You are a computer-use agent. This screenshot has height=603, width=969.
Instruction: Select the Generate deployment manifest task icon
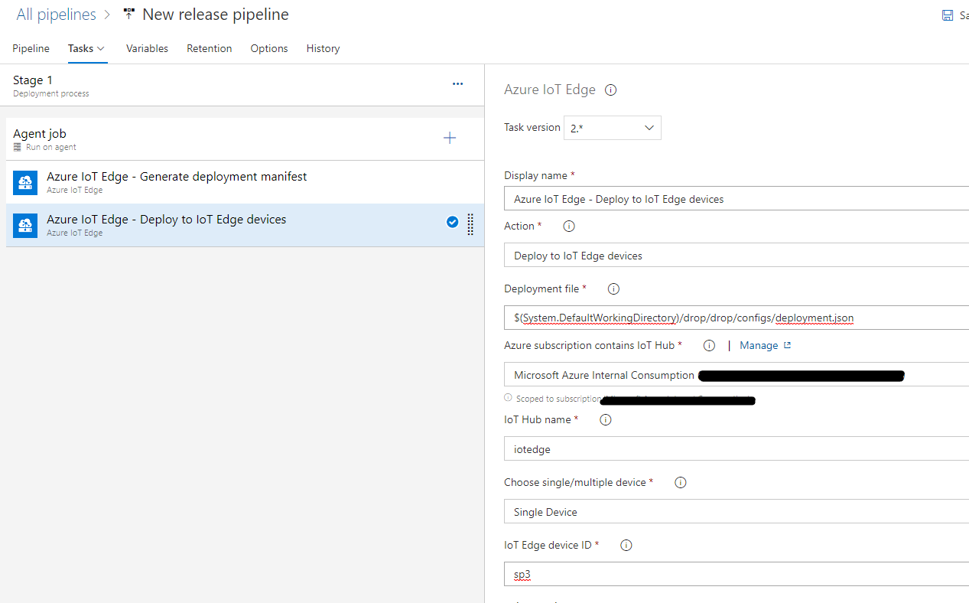(x=25, y=182)
